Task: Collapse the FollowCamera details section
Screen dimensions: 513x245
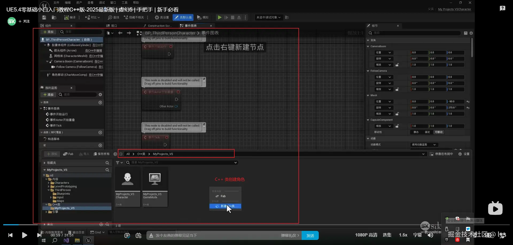Action: pyautogui.click(x=368, y=71)
